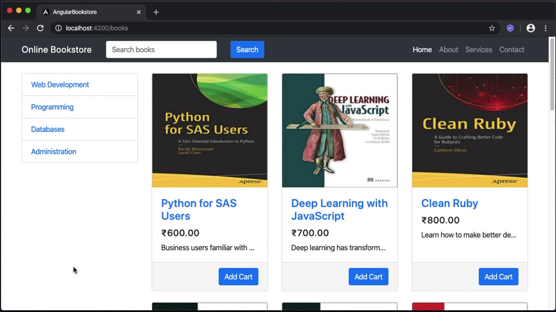Viewport: 556px width, 312px height.
Task: Add Deep Learning with JavaScript to cart
Action: pos(368,277)
